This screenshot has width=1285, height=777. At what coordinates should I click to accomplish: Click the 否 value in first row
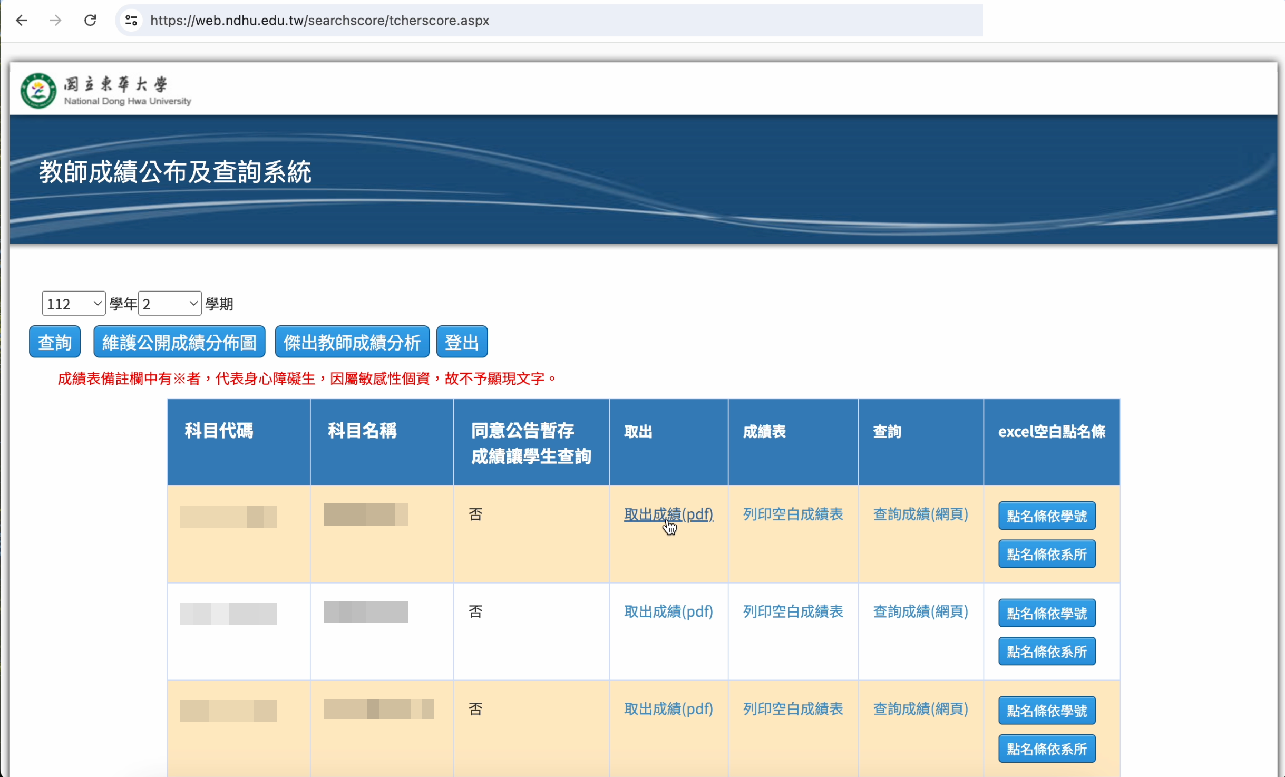point(475,514)
